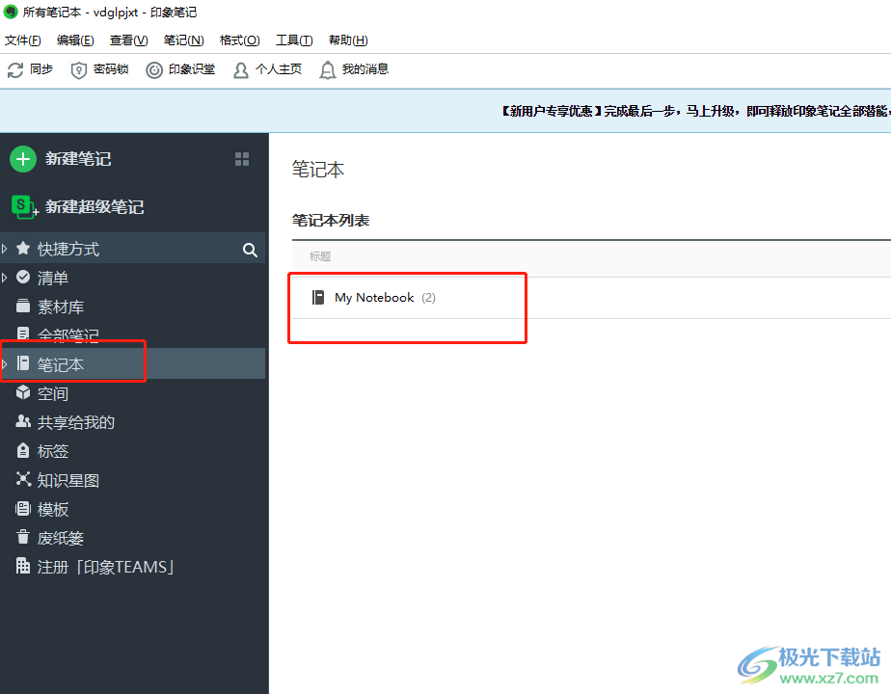Open the 工具(T) menu
The width and height of the screenshot is (891, 694).
click(294, 40)
